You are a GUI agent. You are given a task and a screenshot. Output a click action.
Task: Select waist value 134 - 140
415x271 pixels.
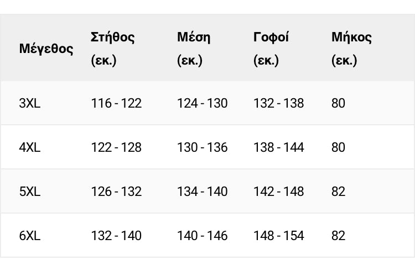(202, 192)
